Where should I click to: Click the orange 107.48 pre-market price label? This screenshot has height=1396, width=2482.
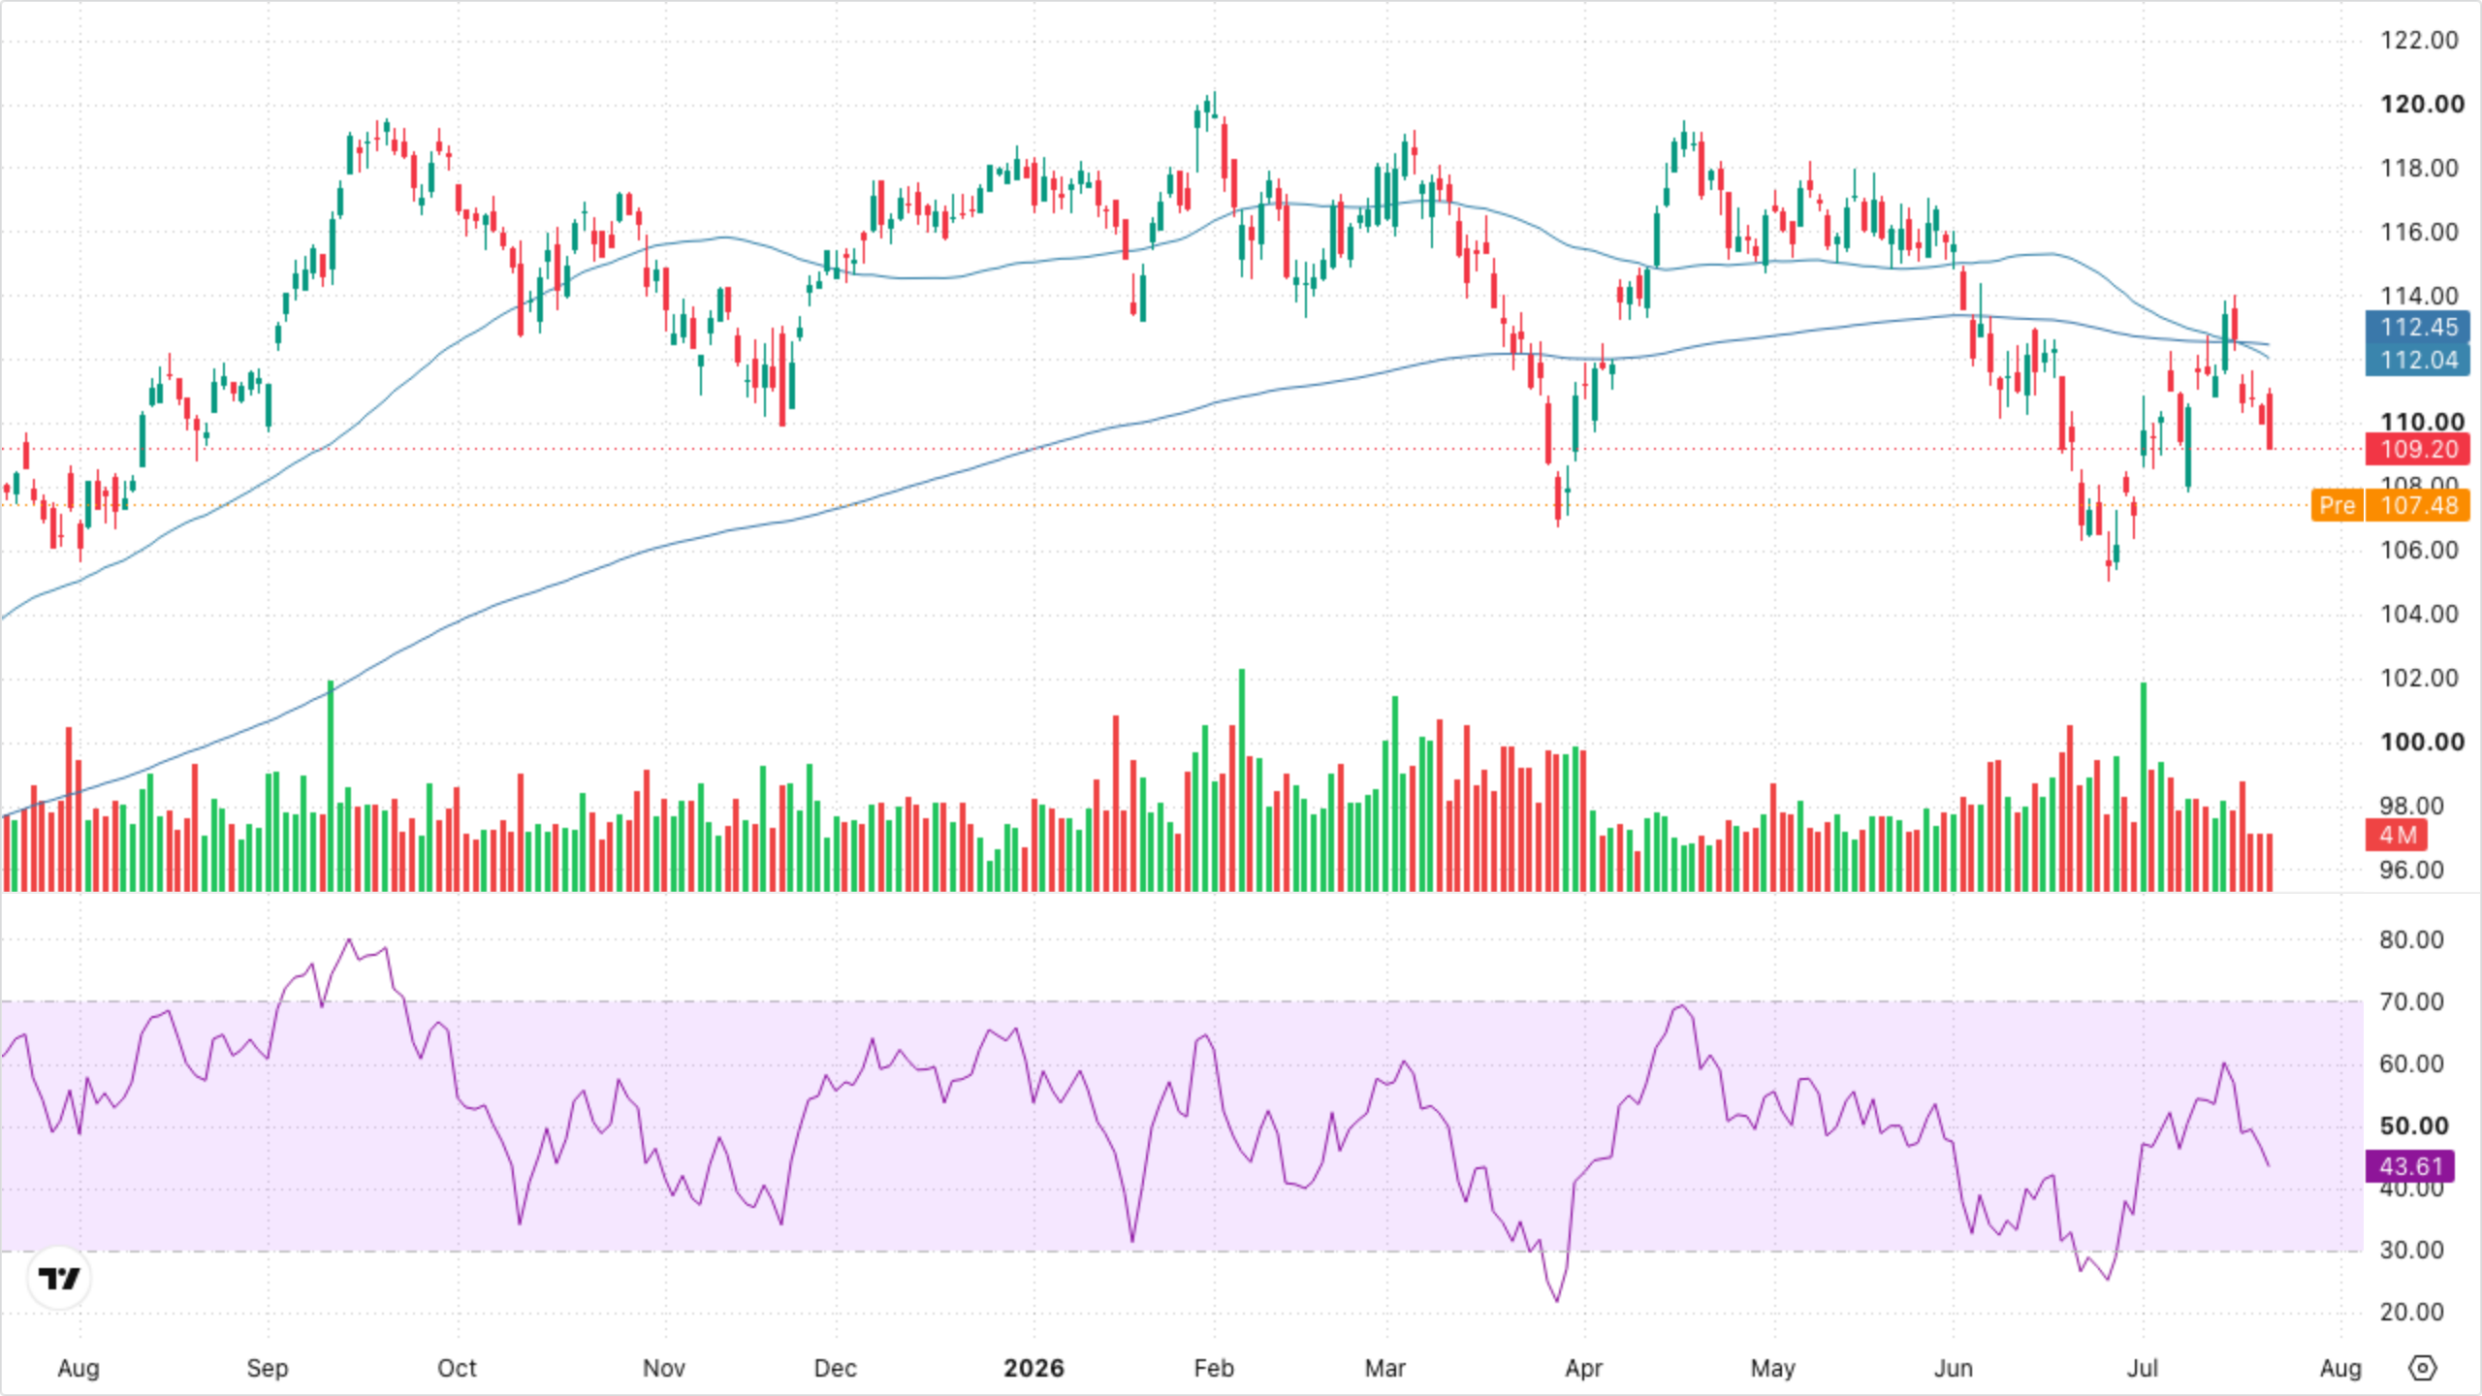pos(2418,505)
